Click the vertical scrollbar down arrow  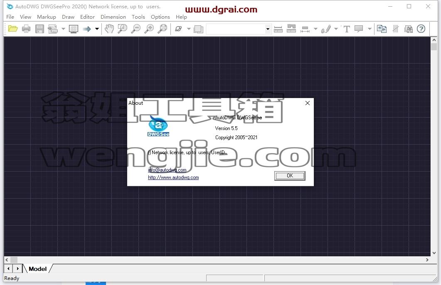point(434,253)
